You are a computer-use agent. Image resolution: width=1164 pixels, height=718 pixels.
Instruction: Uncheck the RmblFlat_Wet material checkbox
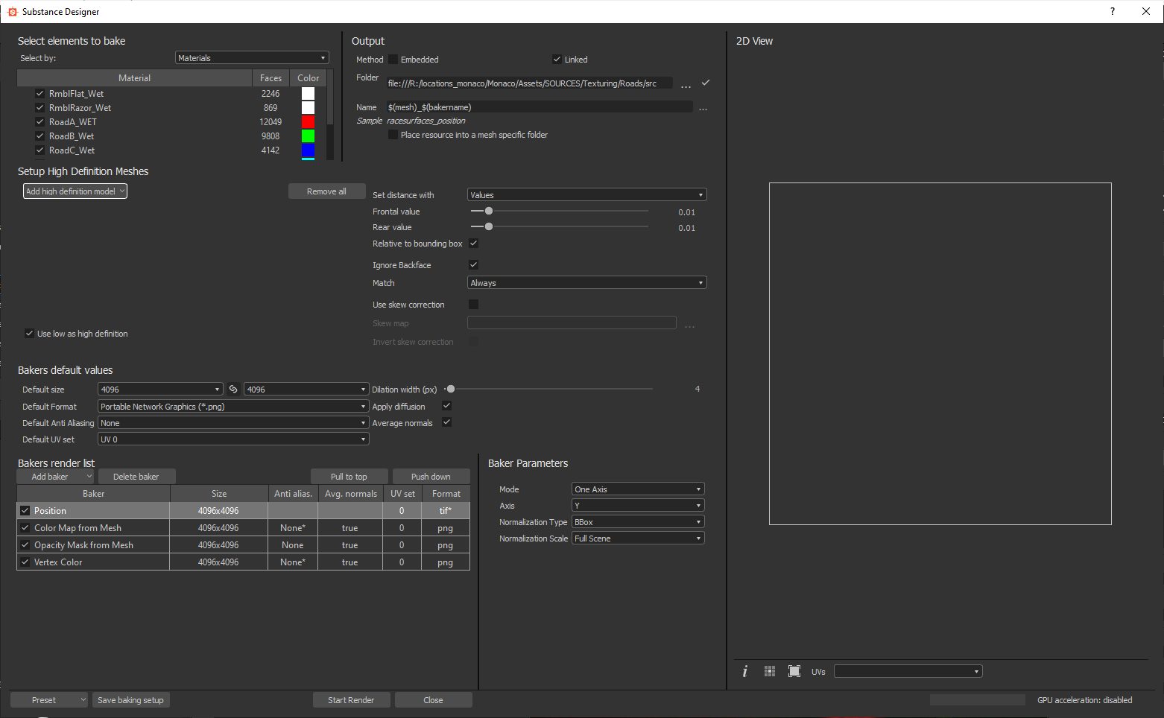click(39, 94)
